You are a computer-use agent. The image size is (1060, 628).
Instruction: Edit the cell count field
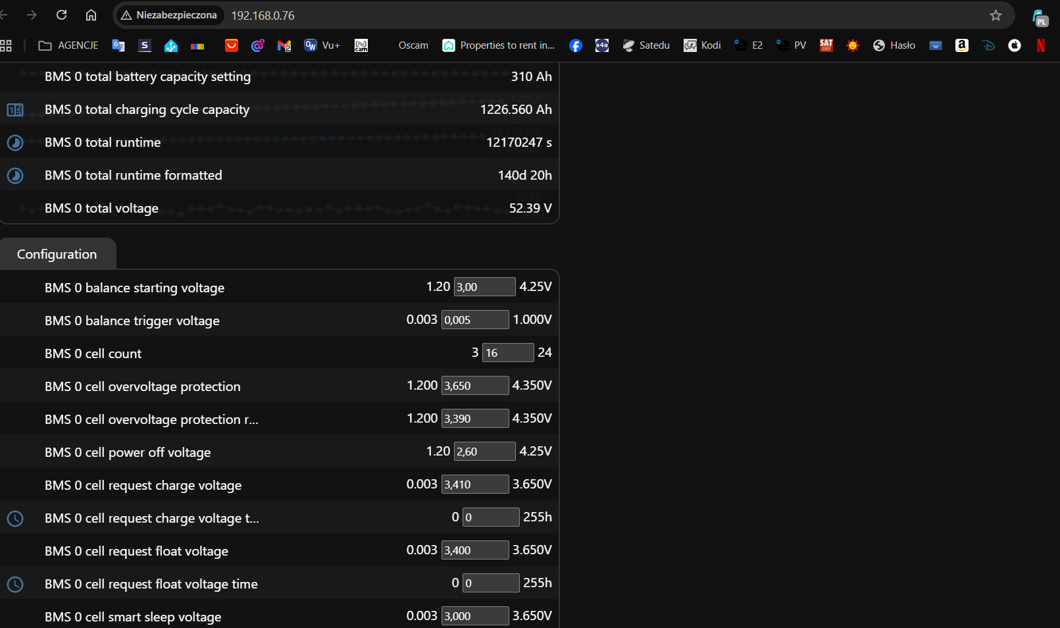(508, 352)
